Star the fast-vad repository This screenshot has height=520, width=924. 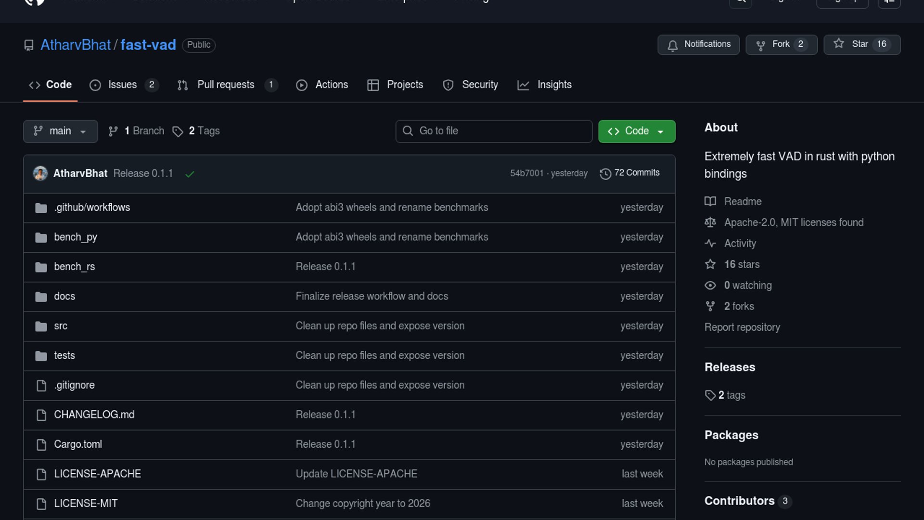[x=861, y=44]
